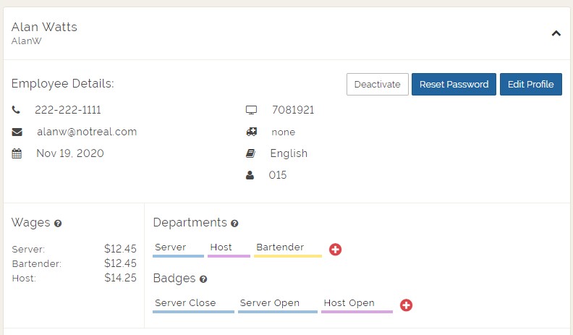Open the Departments help question mark
Viewport: 573px width, 335px height.
[234, 224]
